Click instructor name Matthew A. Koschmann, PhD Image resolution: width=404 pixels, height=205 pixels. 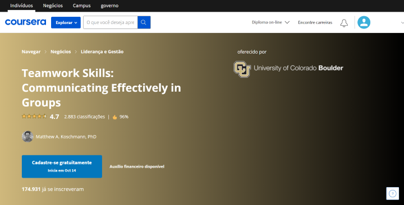pos(66,137)
